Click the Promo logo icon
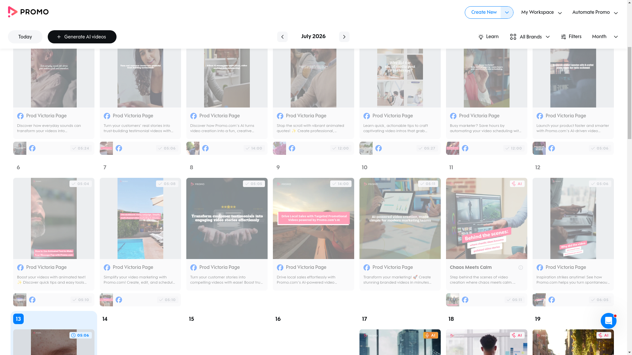The height and width of the screenshot is (355, 632). (13, 12)
